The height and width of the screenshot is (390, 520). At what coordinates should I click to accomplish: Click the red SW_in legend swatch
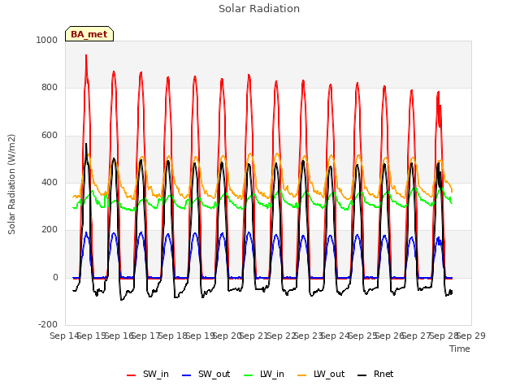132,375
